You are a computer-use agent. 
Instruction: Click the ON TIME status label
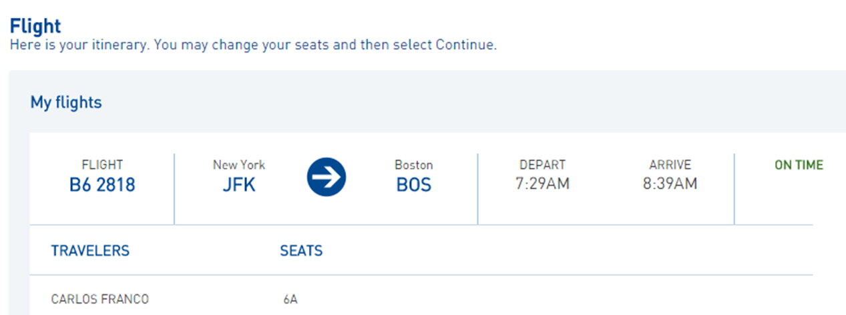[x=799, y=165]
